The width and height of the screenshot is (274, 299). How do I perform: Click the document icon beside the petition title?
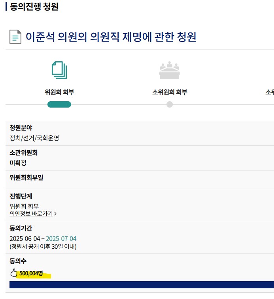point(15,38)
